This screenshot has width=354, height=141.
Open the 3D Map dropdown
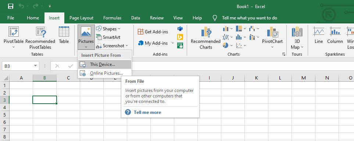[297, 38]
